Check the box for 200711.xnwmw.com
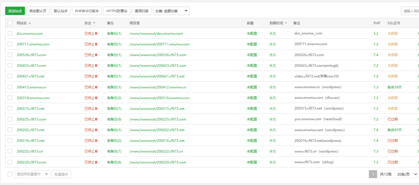The height and width of the screenshot is (185, 419). 10,44
